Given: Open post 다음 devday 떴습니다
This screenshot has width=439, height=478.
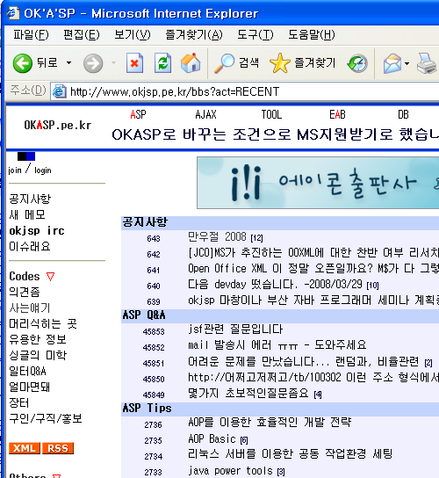Looking at the screenshot, I should pyautogui.click(x=275, y=285).
